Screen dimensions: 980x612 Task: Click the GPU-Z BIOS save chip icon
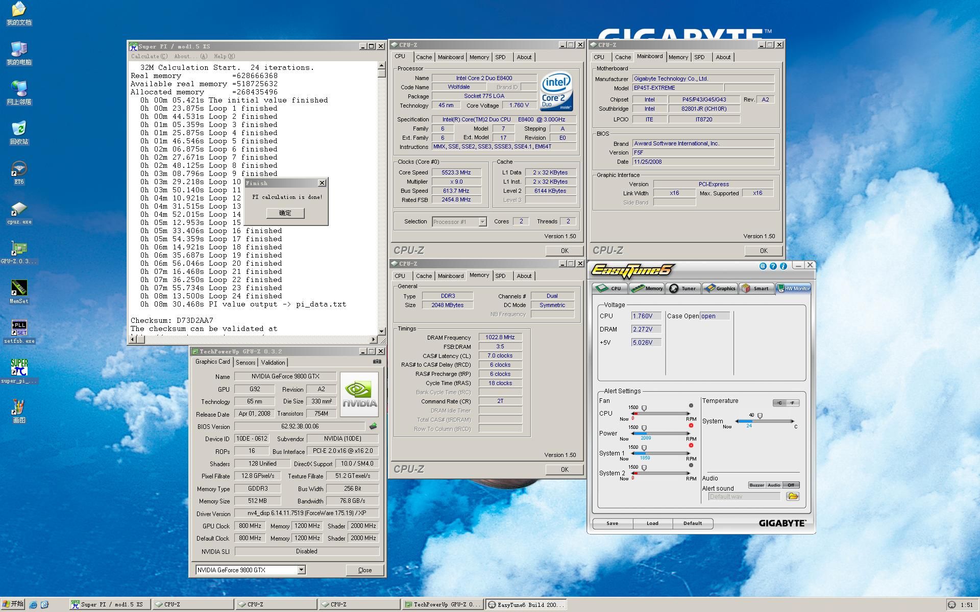pyautogui.click(x=373, y=426)
